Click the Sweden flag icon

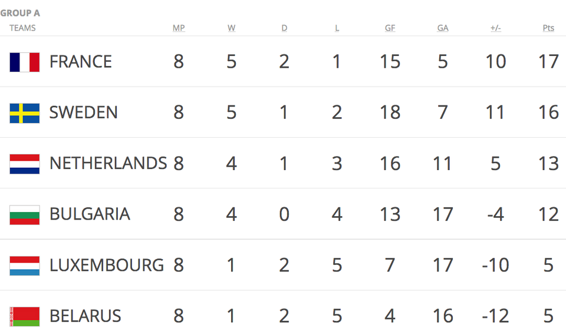[25, 113]
